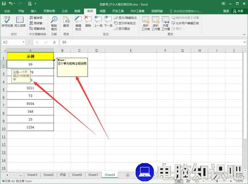This screenshot has height=184, width=248.
Task: Open the 同义词库 thesaurus
Action: tap(20, 22)
